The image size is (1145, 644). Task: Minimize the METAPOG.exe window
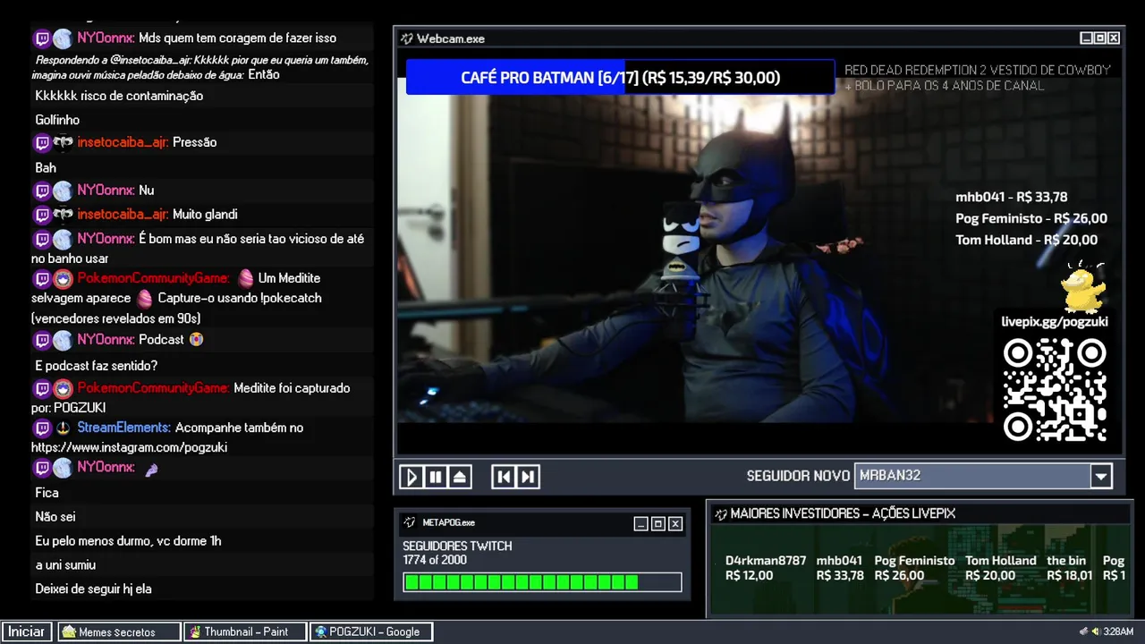pos(640,524)
